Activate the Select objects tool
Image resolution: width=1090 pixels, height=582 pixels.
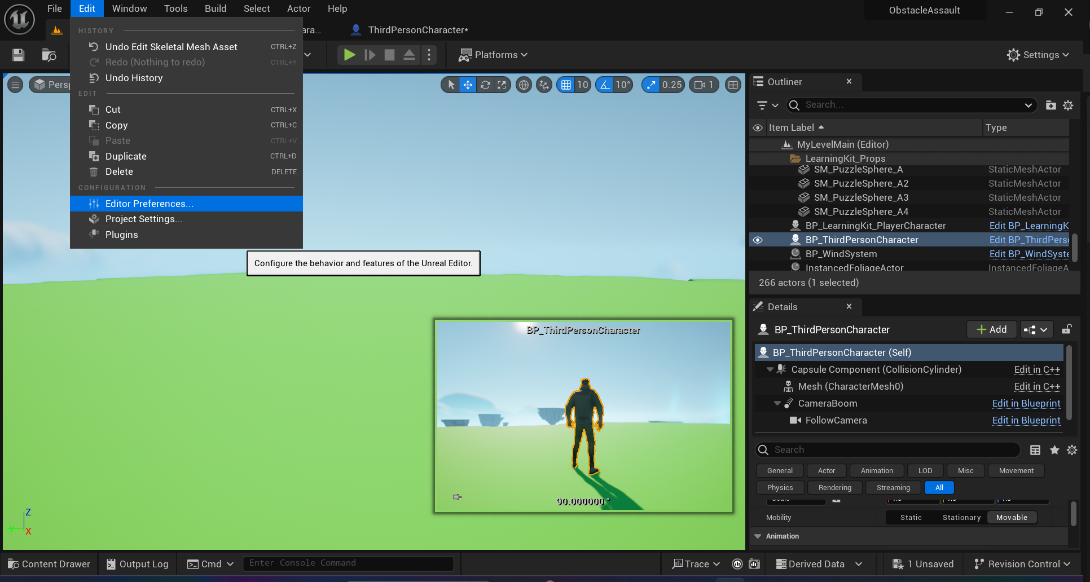pos(451,85)
